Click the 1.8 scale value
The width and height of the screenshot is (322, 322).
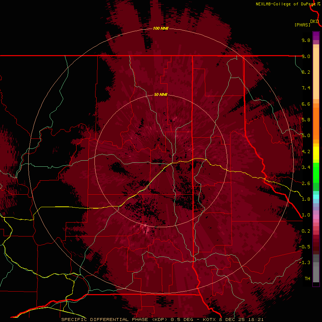tap(306, 199)
